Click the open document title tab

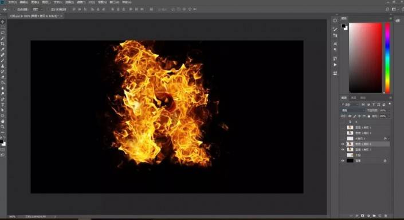(34, 16)
